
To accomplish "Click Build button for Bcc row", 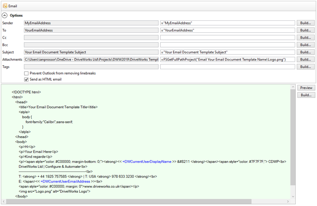I will [x=305, y=45].
